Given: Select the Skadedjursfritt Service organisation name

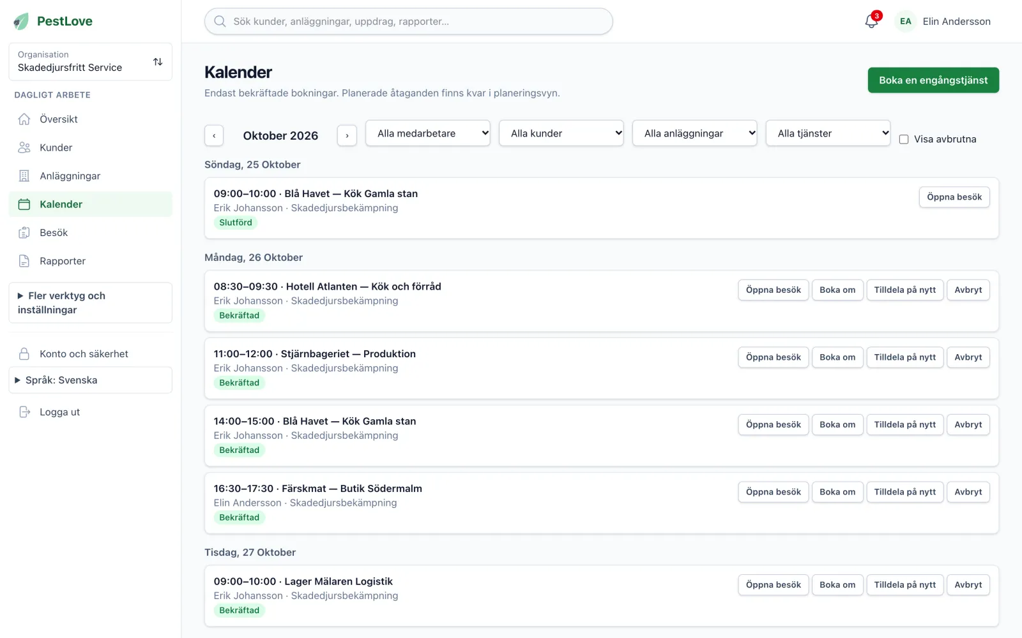Looking at the screenshot, I should [x=70, y=68].
